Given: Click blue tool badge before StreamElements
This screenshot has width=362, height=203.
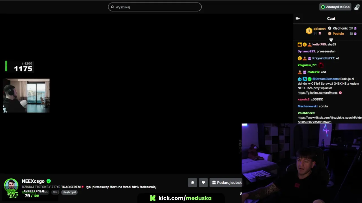Looking at the screenshot, I should (305, 79).
